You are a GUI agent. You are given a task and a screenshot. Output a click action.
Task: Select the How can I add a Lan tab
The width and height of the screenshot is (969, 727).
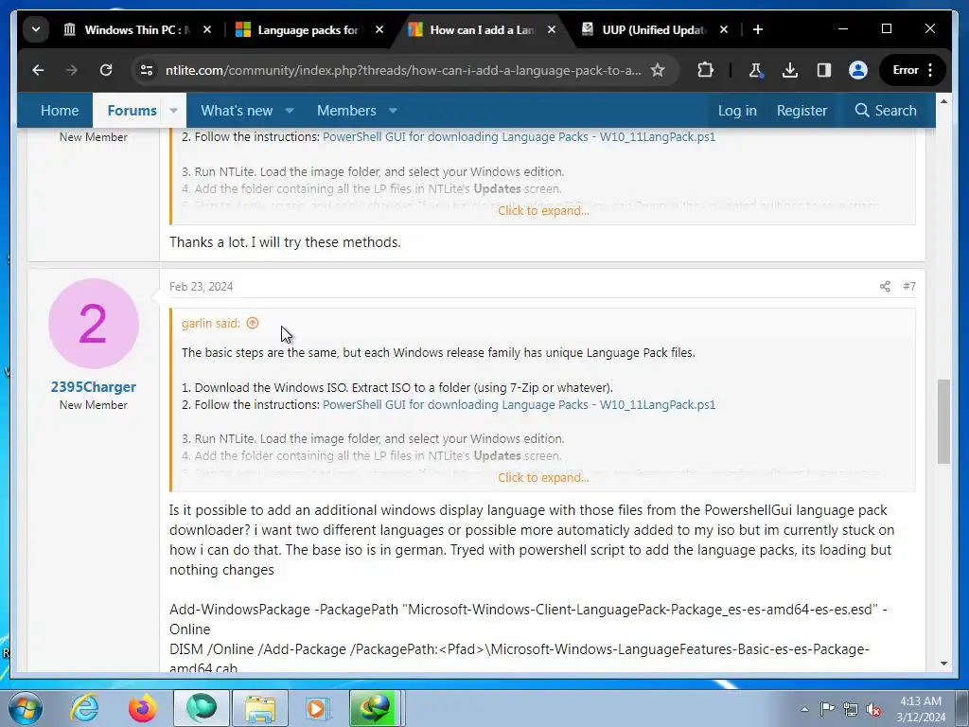coord(482,29)
